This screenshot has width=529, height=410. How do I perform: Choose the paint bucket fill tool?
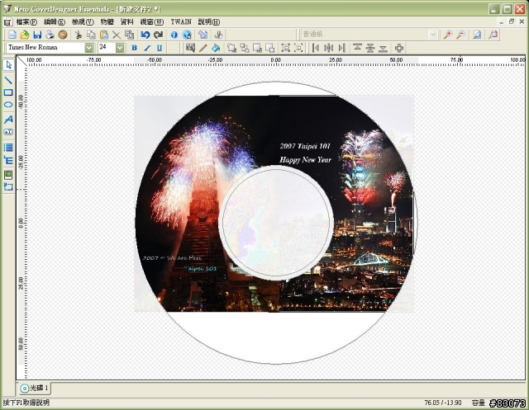click(216, 48)
